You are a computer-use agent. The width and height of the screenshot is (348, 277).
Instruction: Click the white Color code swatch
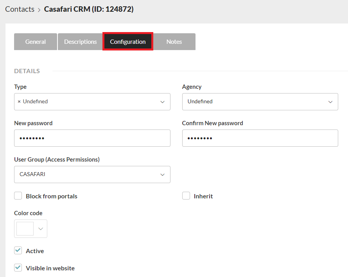click(25, 228)
